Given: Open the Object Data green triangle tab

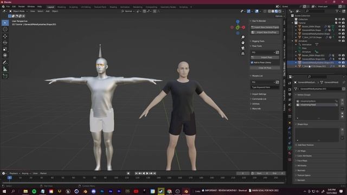Looking at the screenshot, I should click(x=290, y=148).
